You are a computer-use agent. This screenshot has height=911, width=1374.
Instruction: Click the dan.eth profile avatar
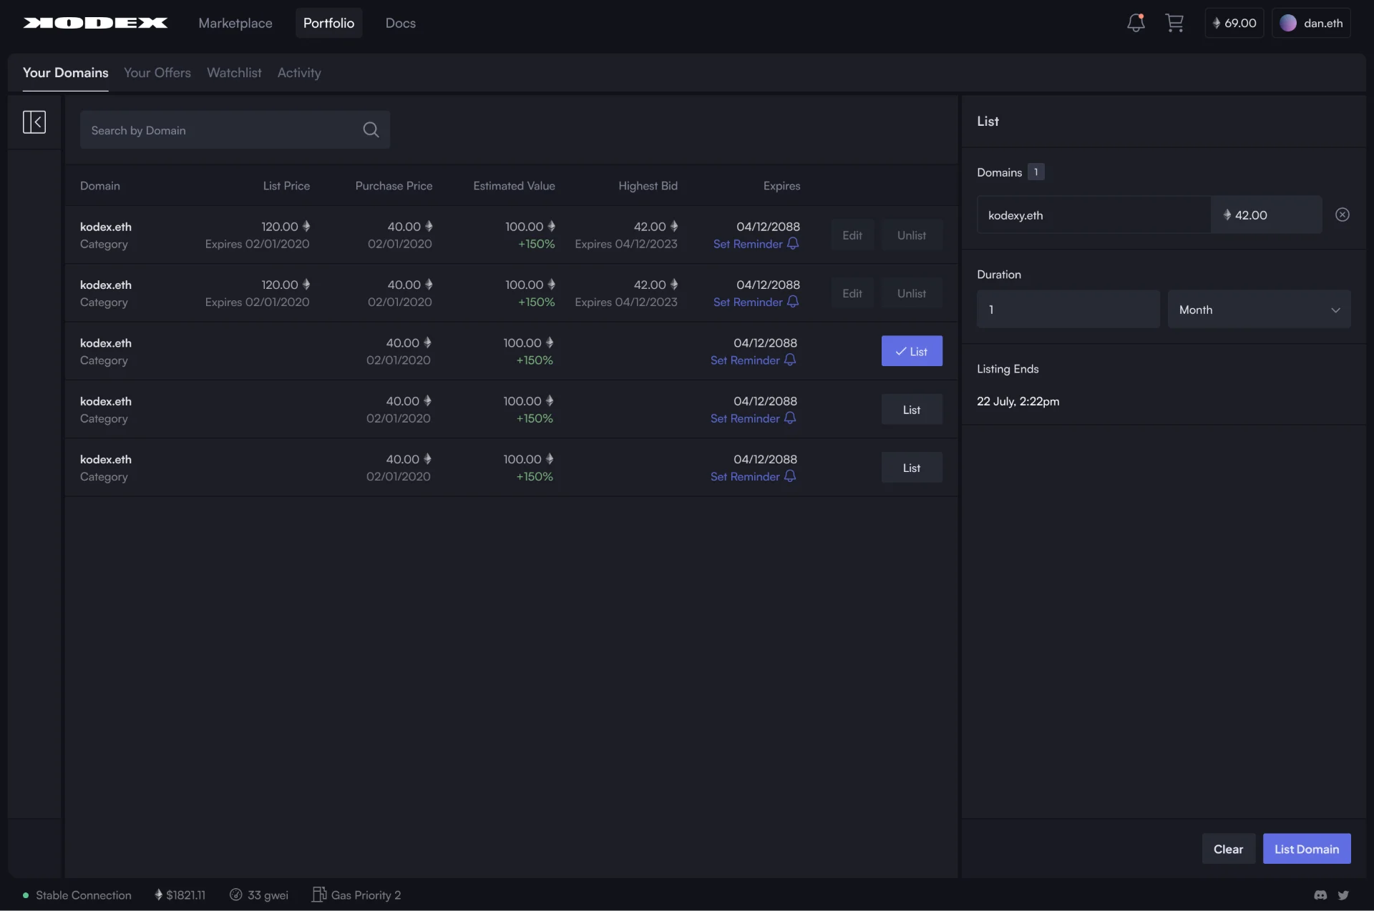(x=1288, y=23)
